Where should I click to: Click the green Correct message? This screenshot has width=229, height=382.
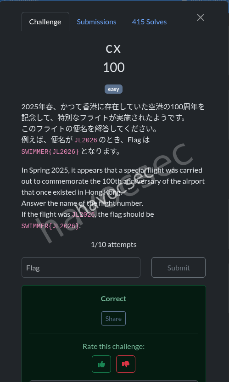113,299
